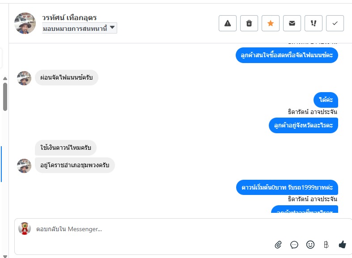Click the customer name วรทัศน์ เทือกอุดร
This screenshot has height=258, width=352.
(69, 18)
